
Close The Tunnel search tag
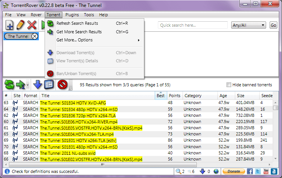(x=35, y=36)
